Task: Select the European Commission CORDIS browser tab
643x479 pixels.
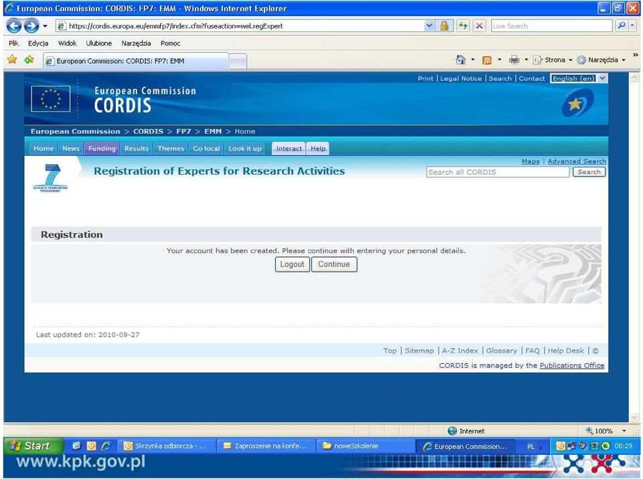Action: point(135,61)
